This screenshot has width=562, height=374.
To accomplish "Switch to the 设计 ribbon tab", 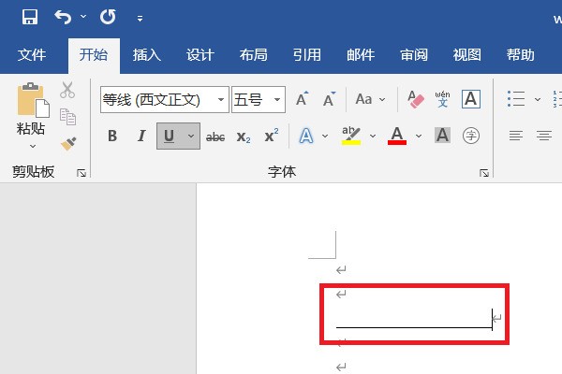I will pos(200,55).
